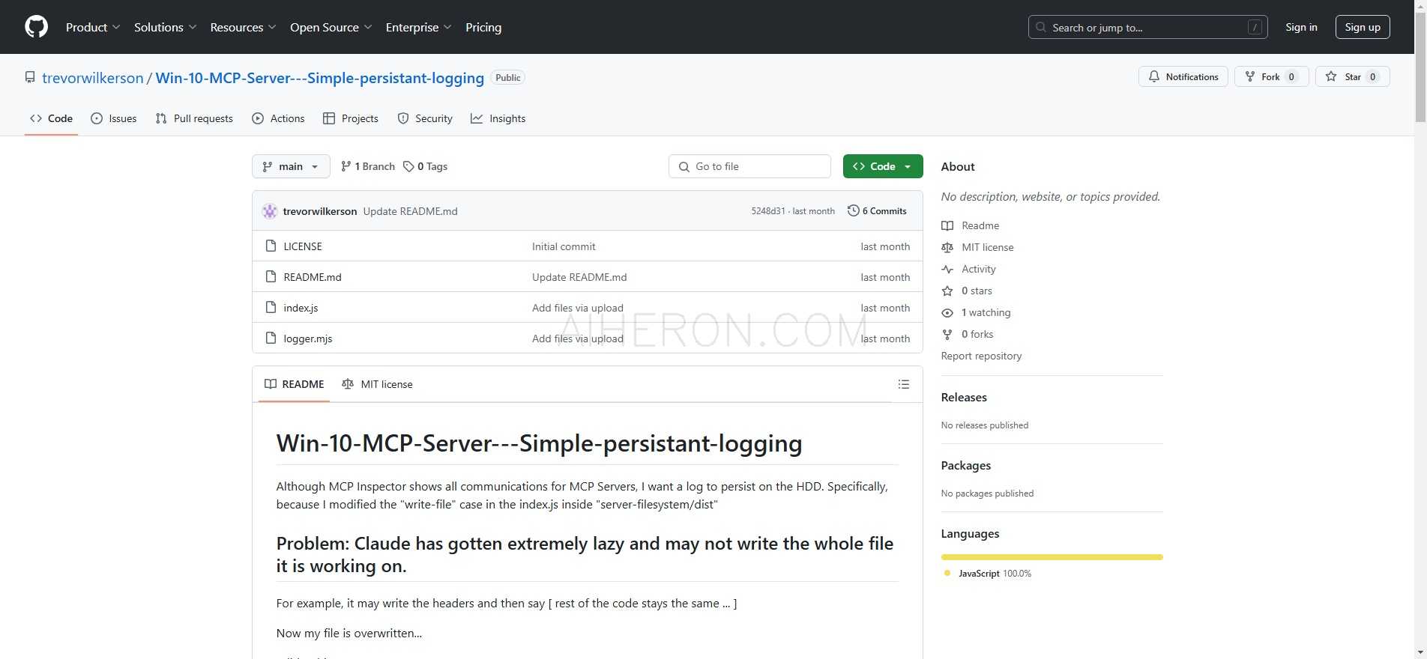Open the logger.mjs file
1427x659 pixels.
coord(308,338)
